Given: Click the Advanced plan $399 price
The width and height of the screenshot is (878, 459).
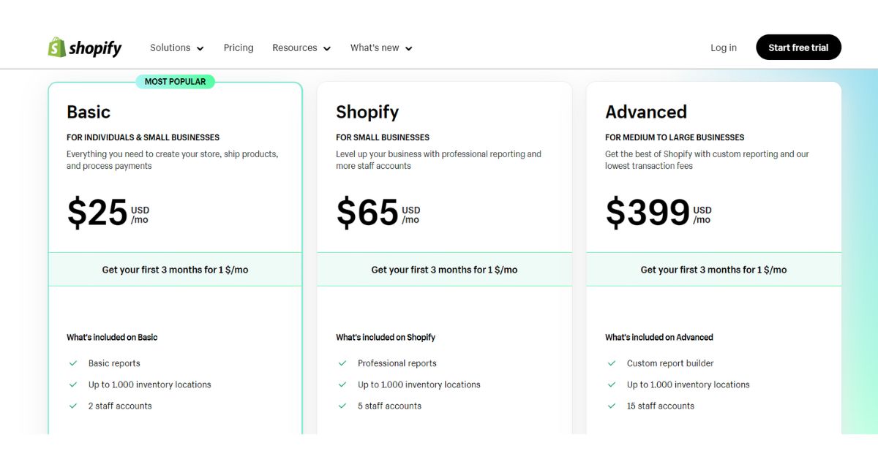Looking at the screenshot, I should [648, 212].
